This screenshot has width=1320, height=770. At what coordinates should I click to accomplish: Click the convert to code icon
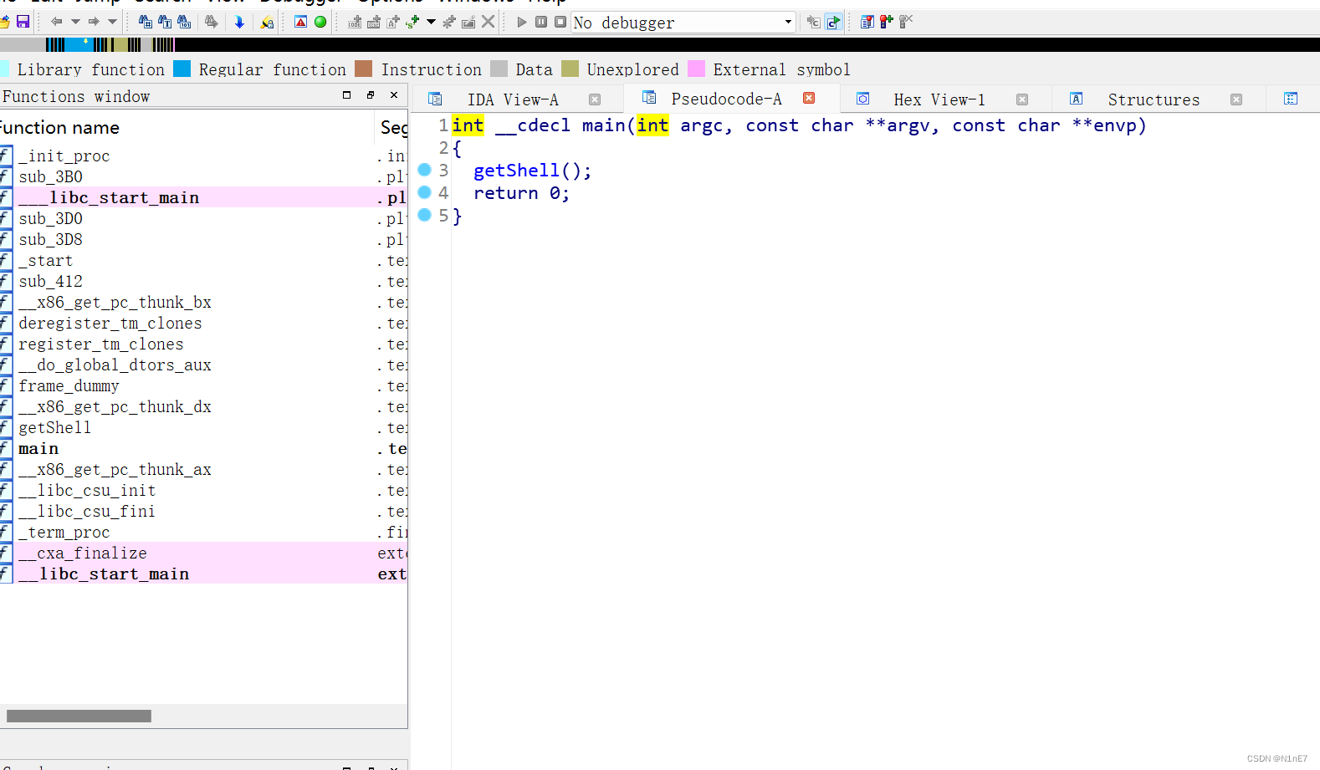click(x=355, y=22)
